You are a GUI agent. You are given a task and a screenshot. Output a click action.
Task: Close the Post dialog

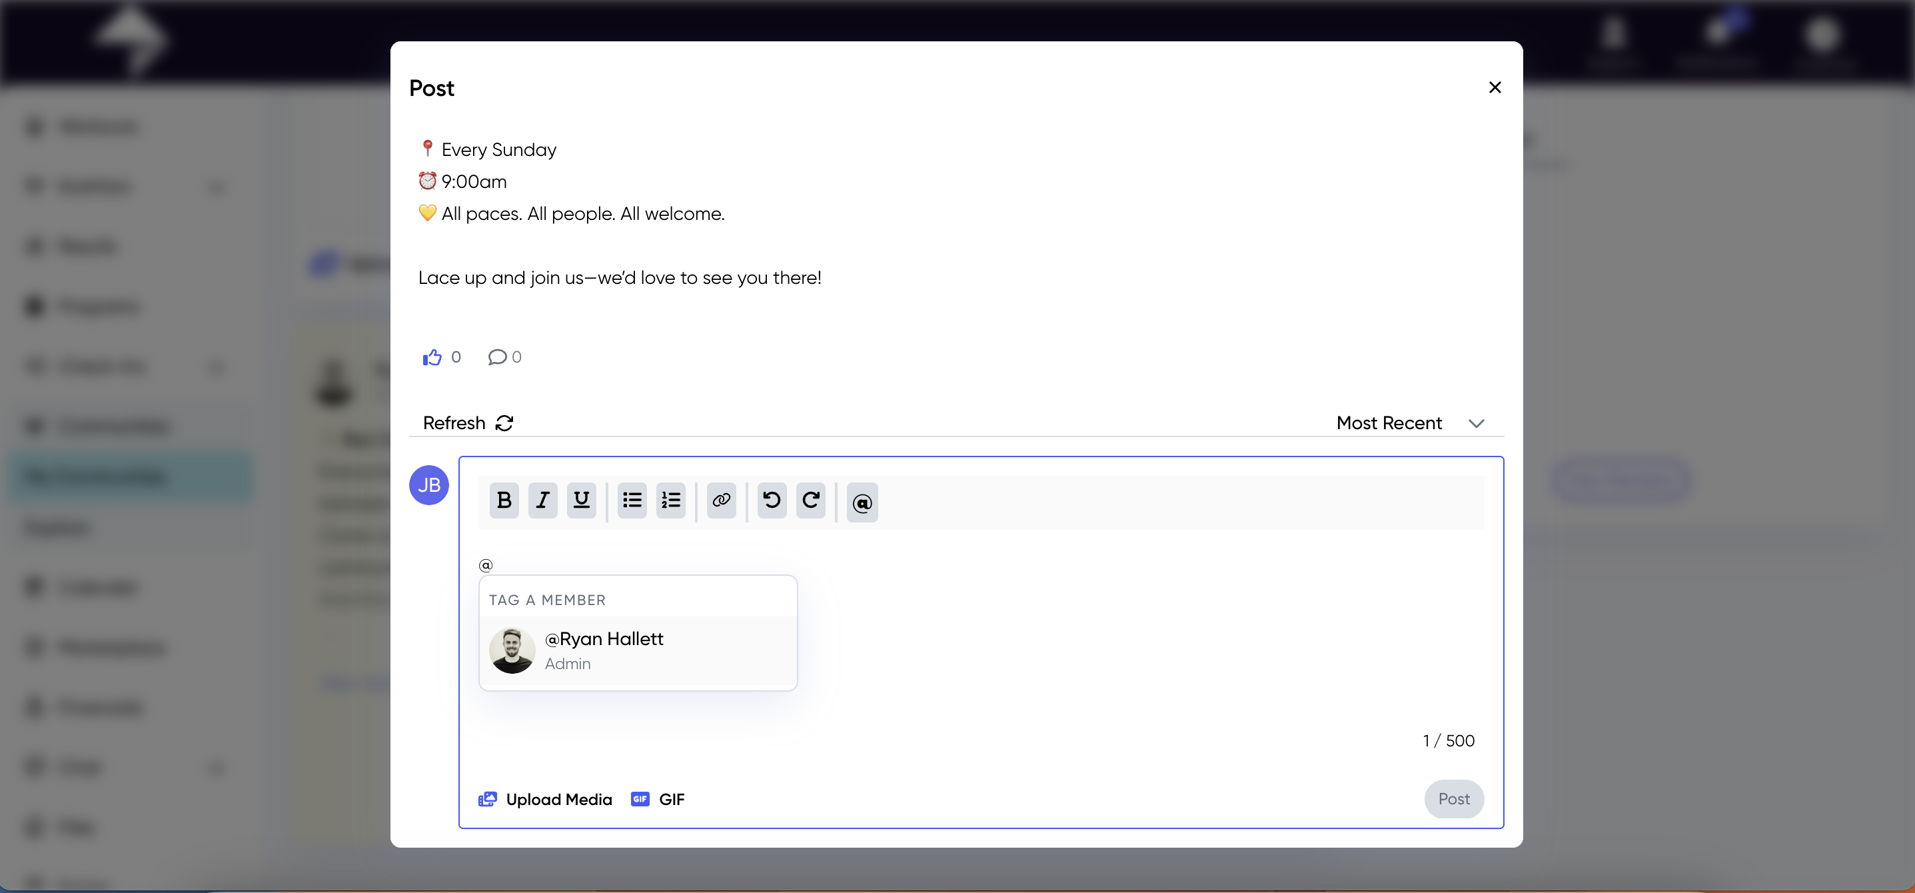[1495, 88]
